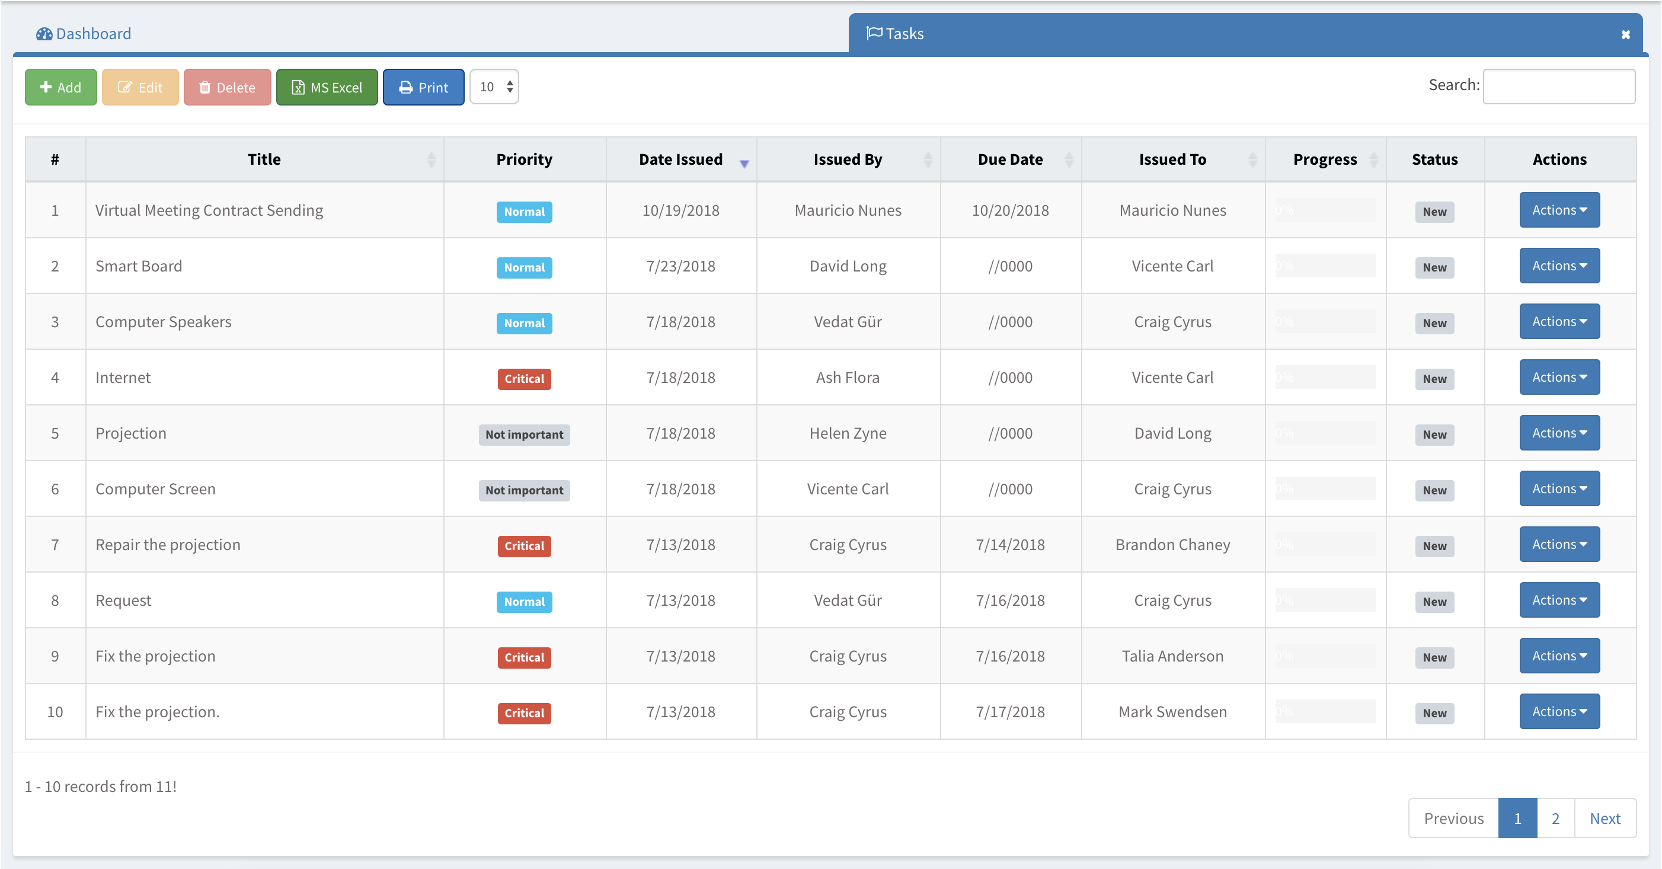This screenshot has height=869, width=1662.
Task: Click the Print button
Action: (423, 87)
